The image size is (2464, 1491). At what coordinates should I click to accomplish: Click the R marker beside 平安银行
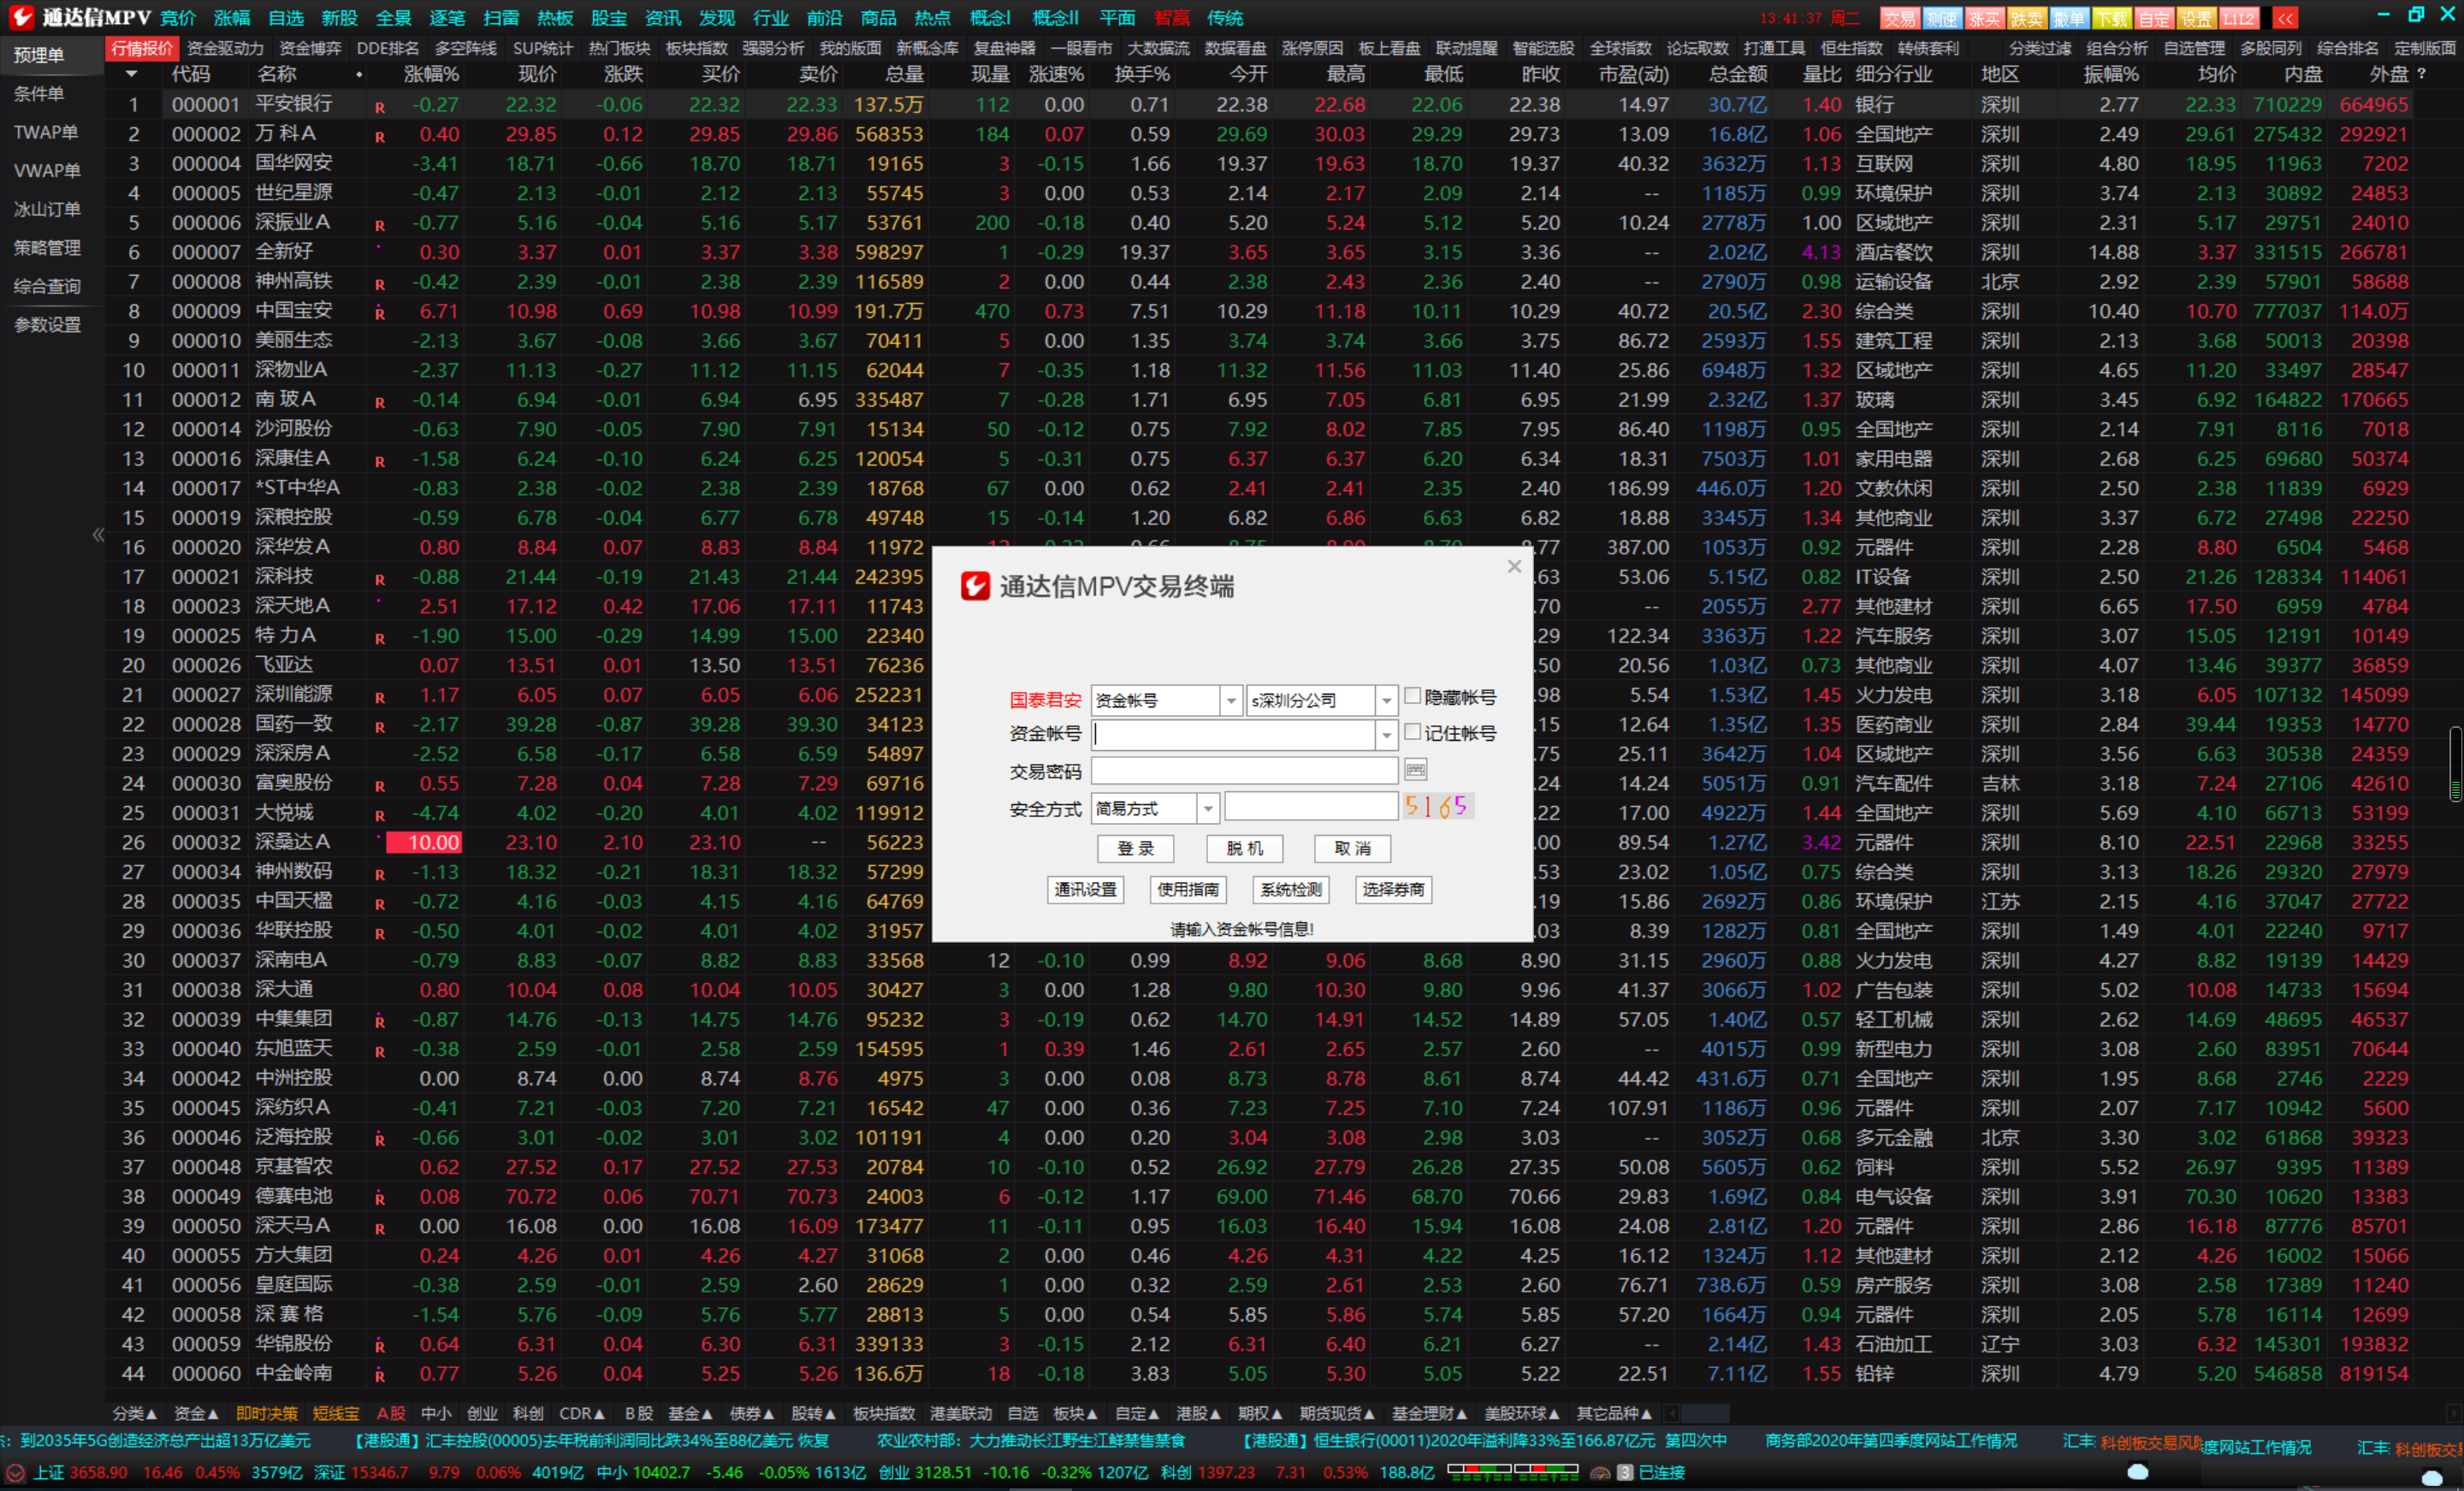(x=380, y=107)
